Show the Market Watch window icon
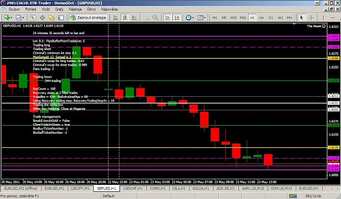The width and height of the screenshot is (341, 199). [x=33, y=17]
